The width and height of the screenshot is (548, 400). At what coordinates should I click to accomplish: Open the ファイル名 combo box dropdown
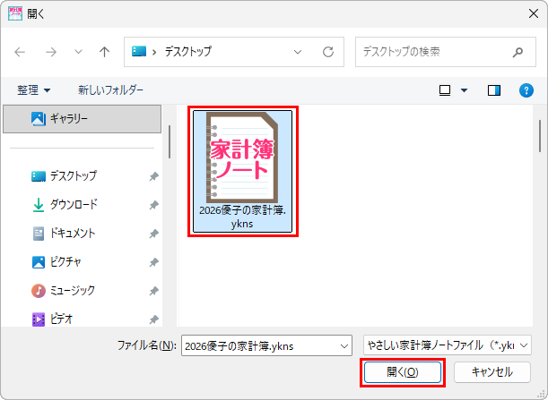(344, 346)
